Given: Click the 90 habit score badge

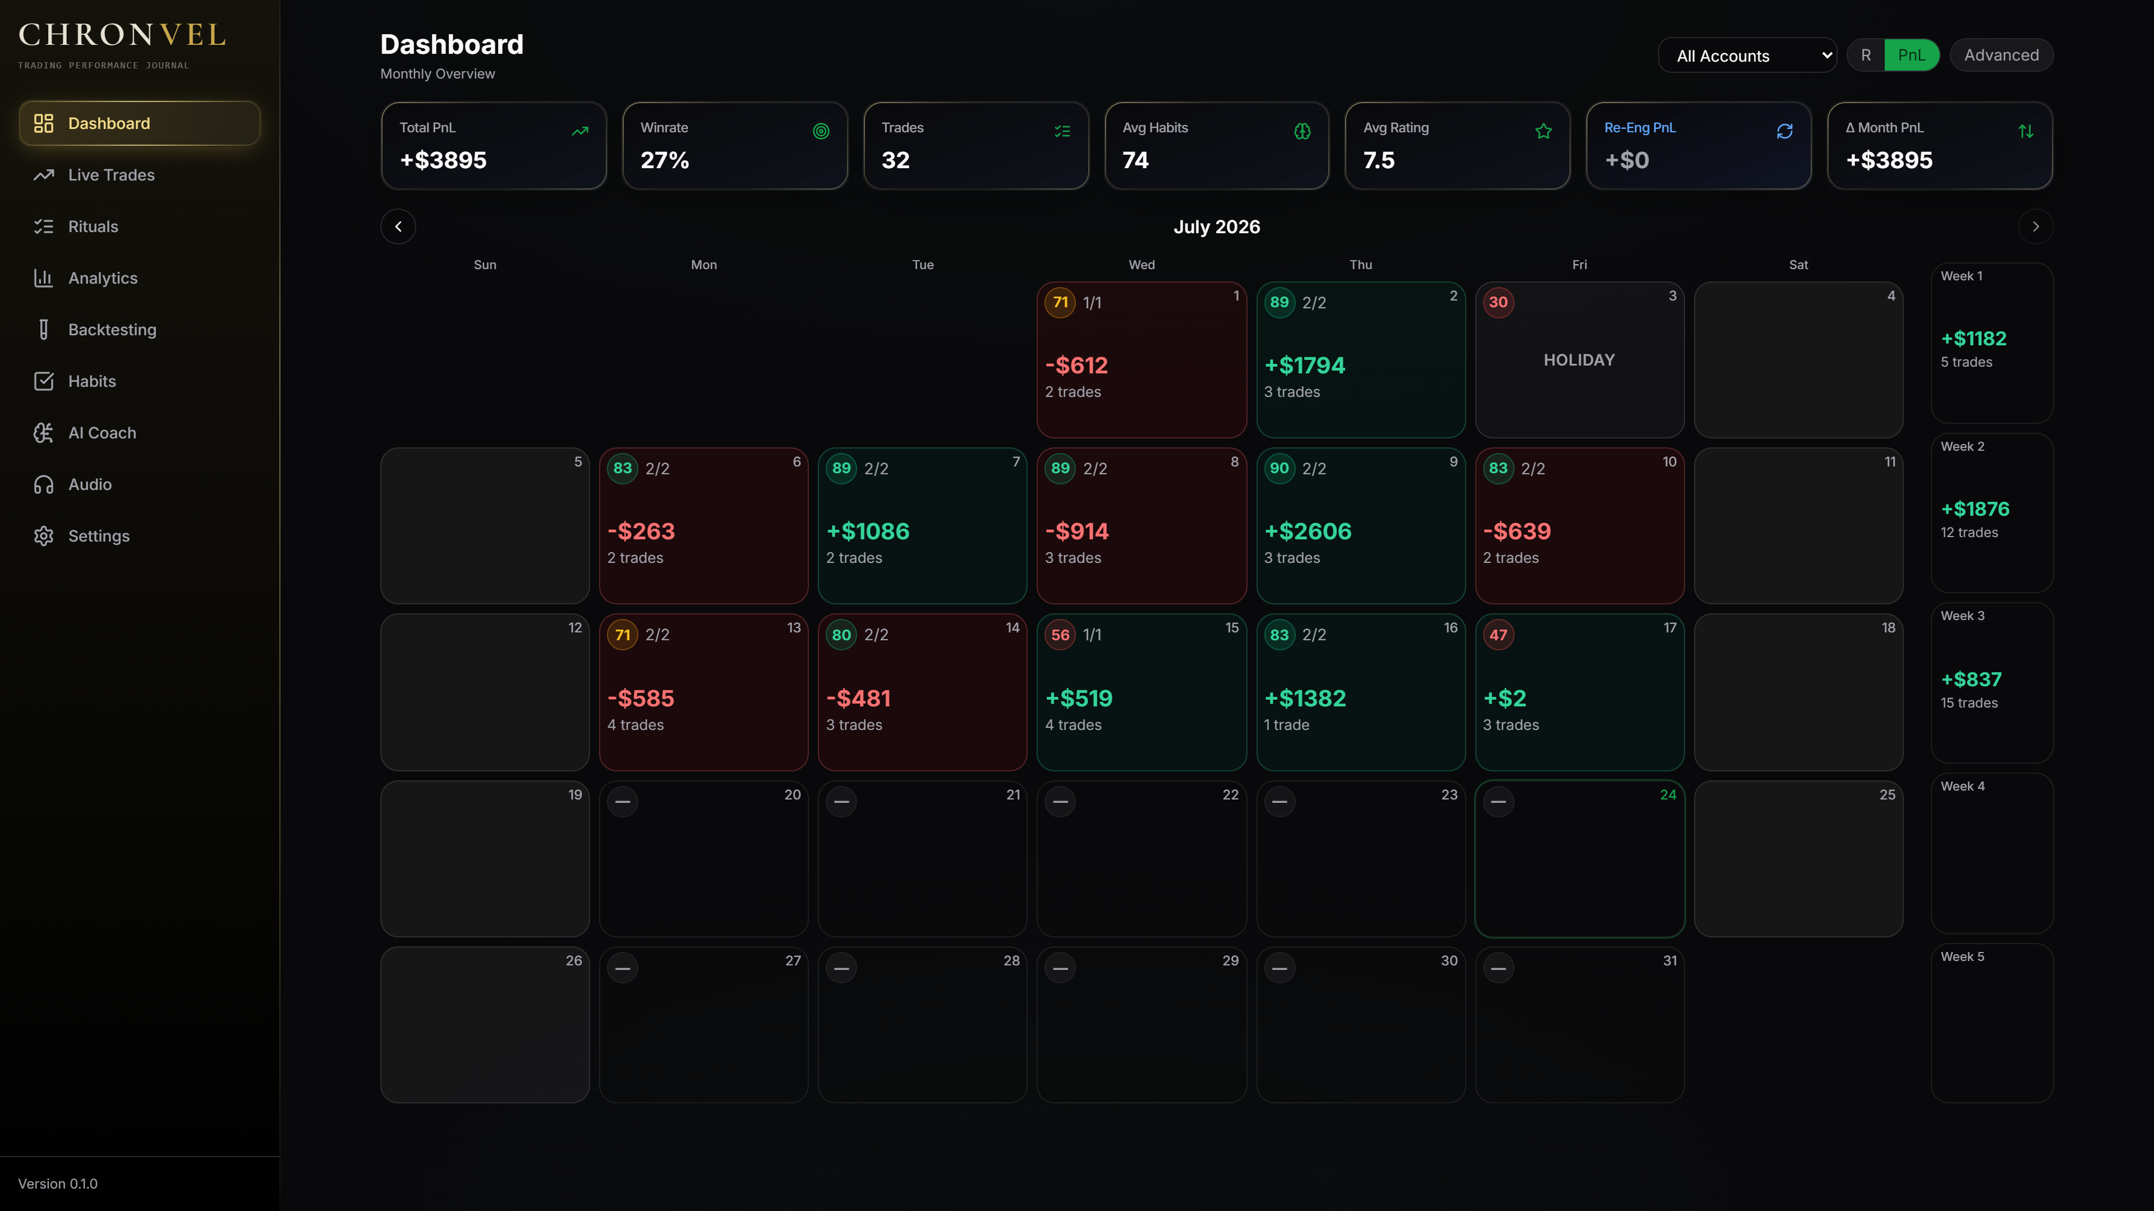Looking at the screenshot, I should click(x=1279, y=468).
